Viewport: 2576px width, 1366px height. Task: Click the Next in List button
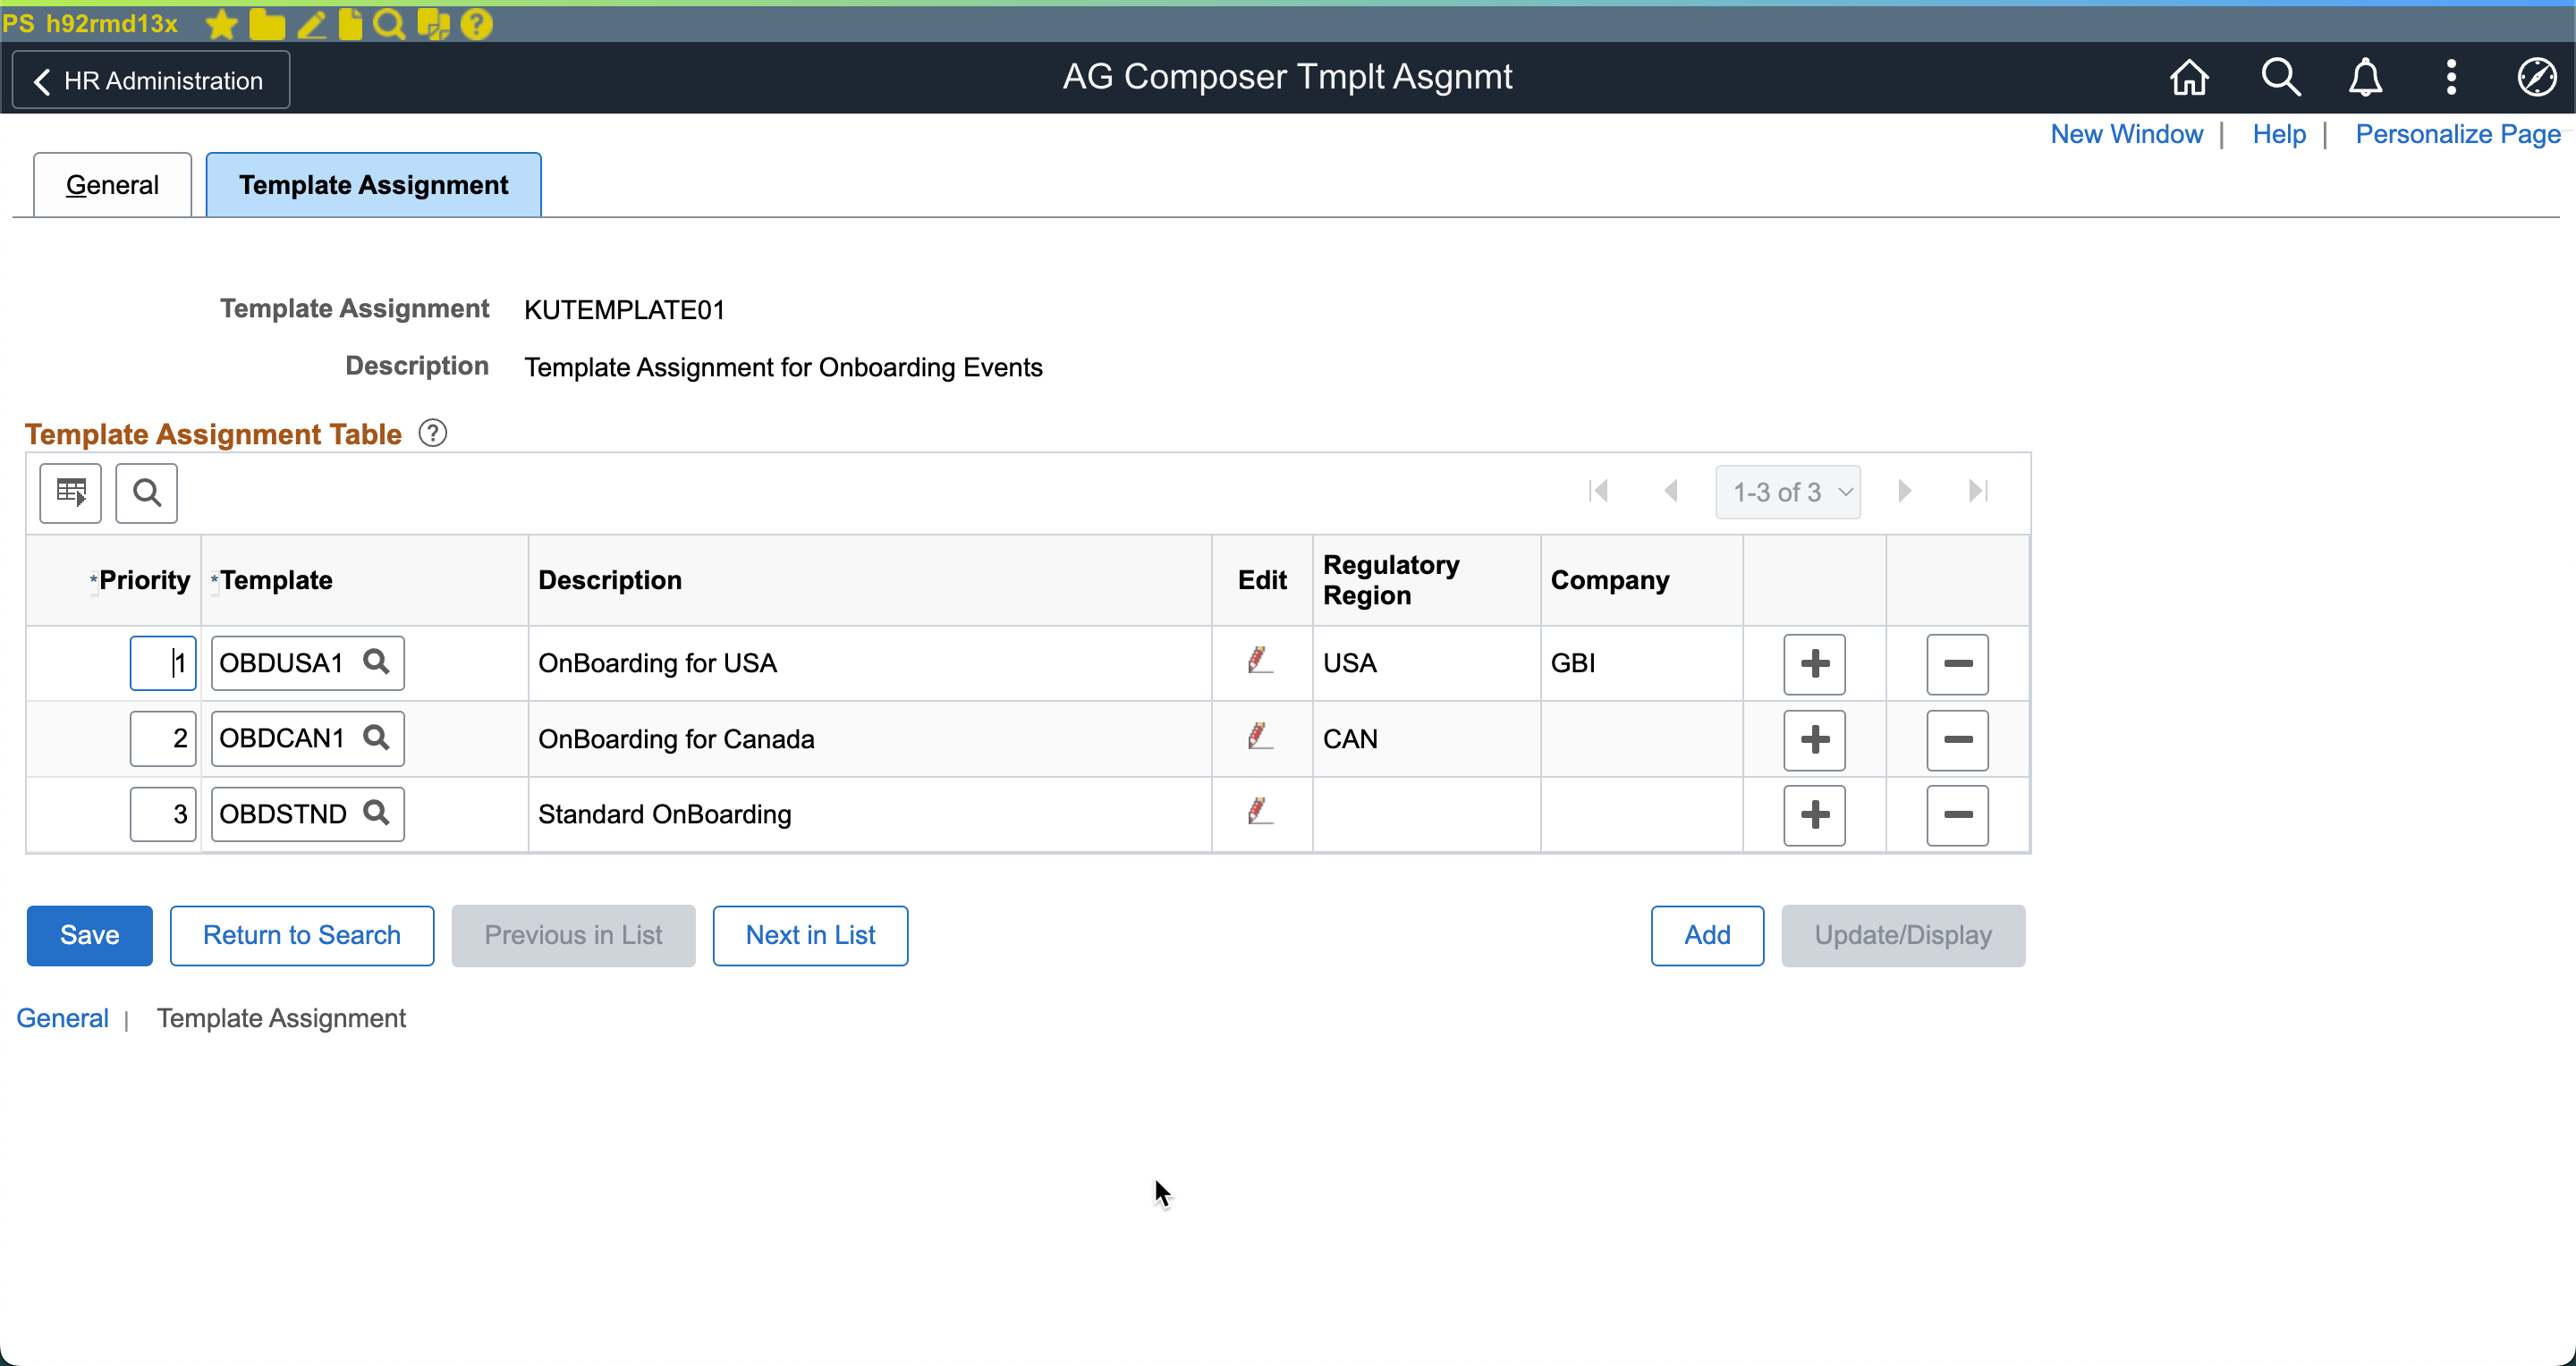809,935
